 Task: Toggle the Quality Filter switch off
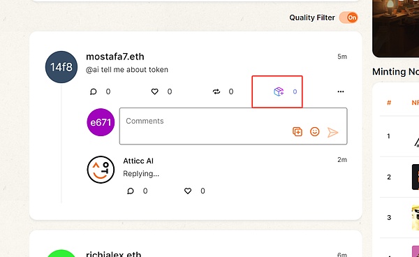click(348, 17)
